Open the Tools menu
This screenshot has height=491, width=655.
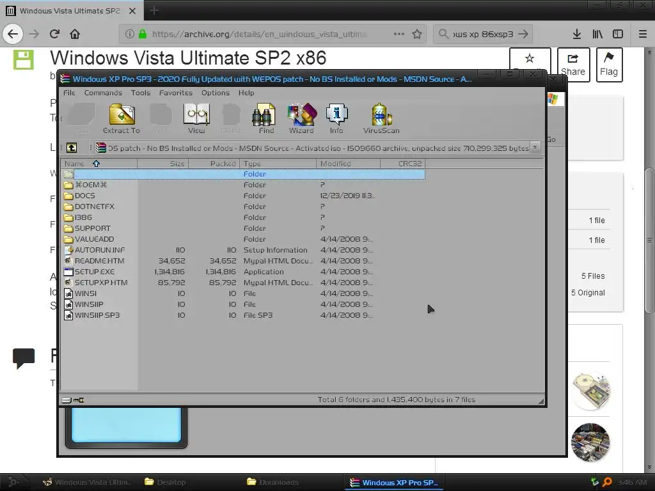coord(140,93)
